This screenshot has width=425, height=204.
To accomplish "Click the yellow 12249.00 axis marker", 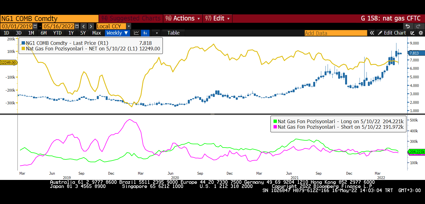I will coord(8,63).
